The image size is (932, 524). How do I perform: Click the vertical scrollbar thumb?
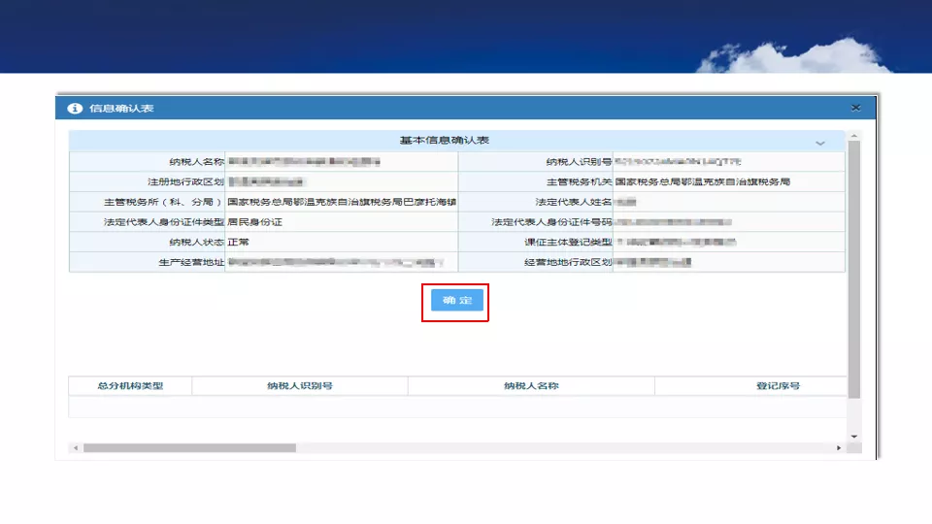854,269
